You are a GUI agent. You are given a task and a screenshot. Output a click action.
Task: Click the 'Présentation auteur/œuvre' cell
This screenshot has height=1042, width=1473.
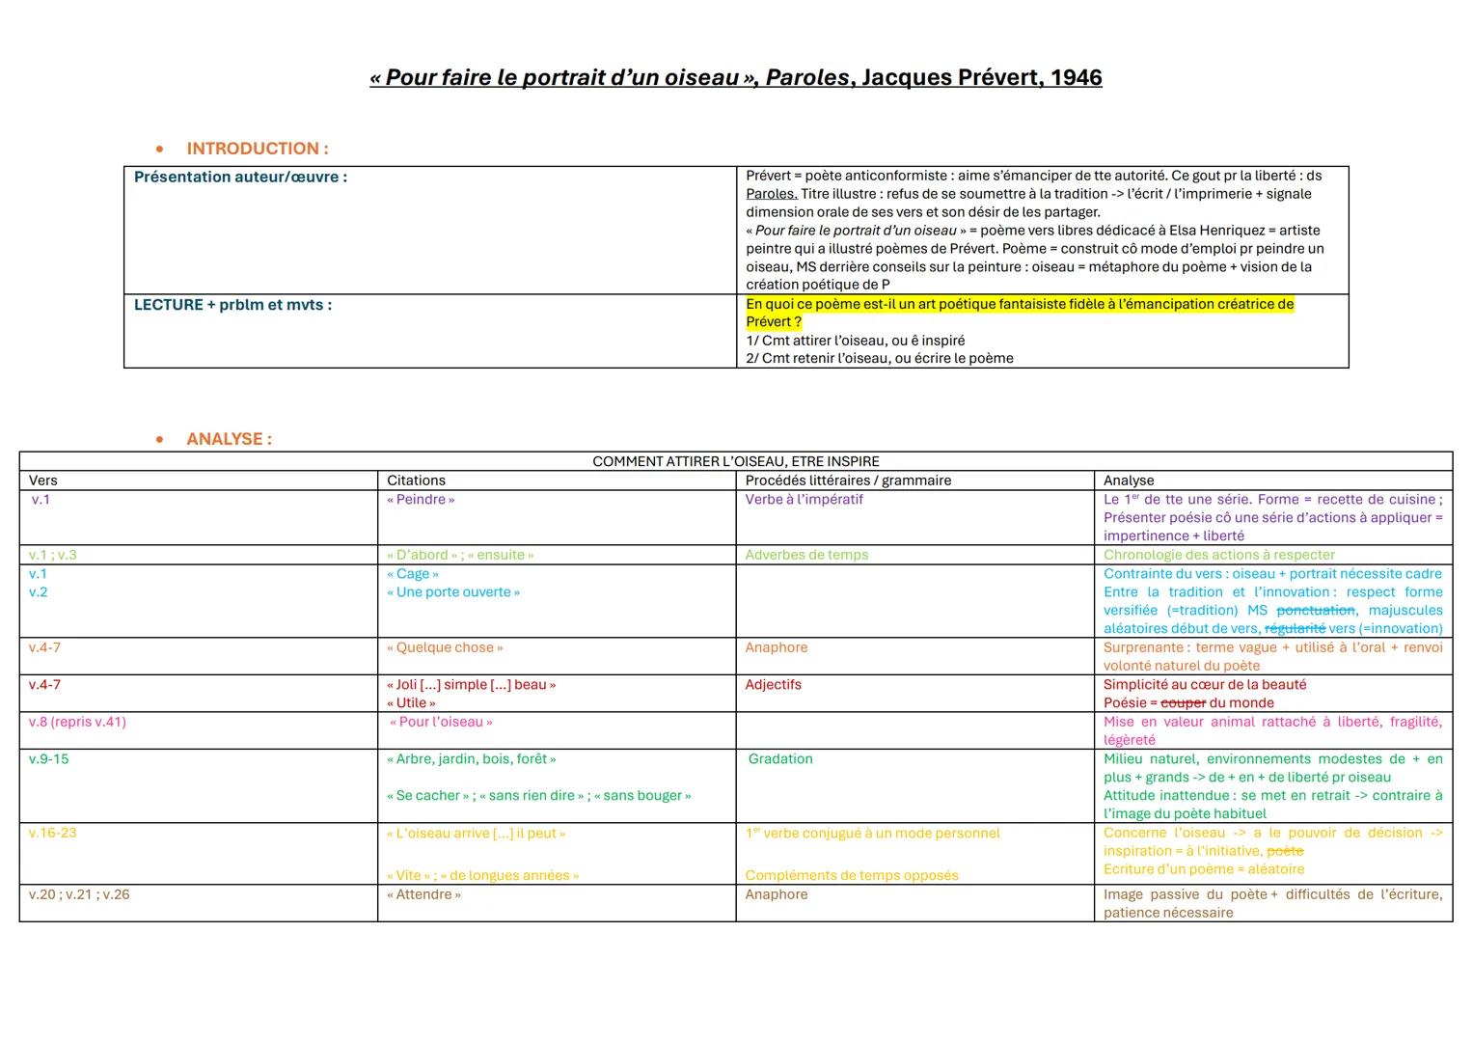[240, 178]
